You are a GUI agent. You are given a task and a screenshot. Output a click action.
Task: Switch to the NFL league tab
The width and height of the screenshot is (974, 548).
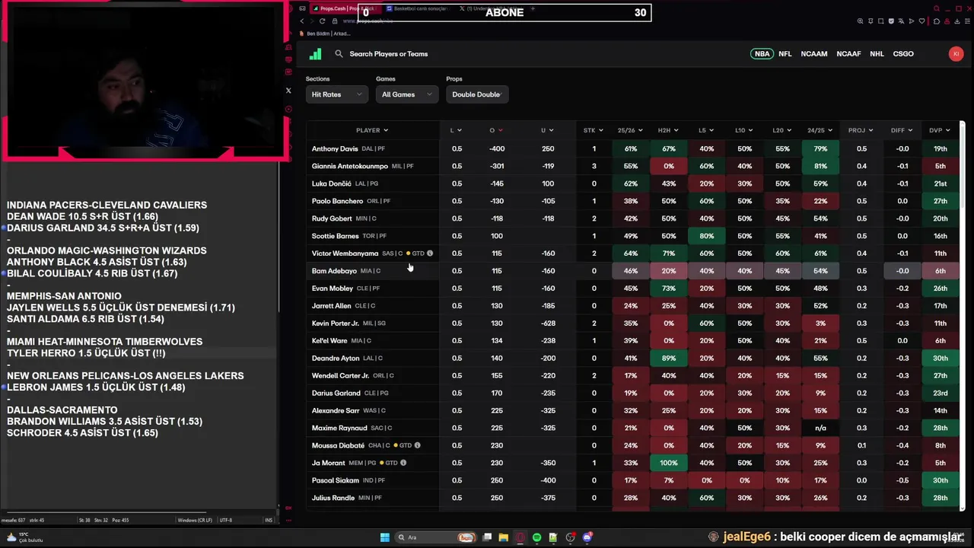pyautogui.click(x=785, y=54)
